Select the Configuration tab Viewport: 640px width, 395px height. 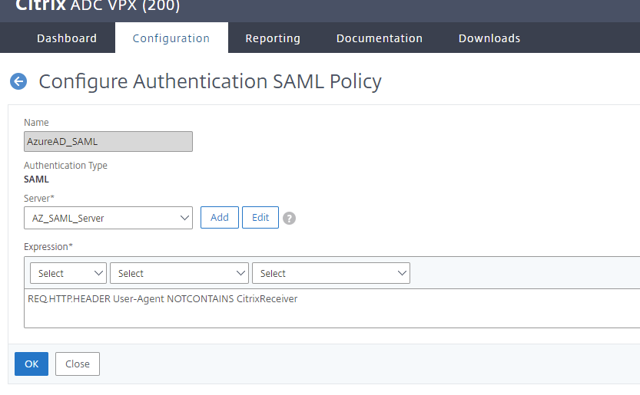click(171, 38)
